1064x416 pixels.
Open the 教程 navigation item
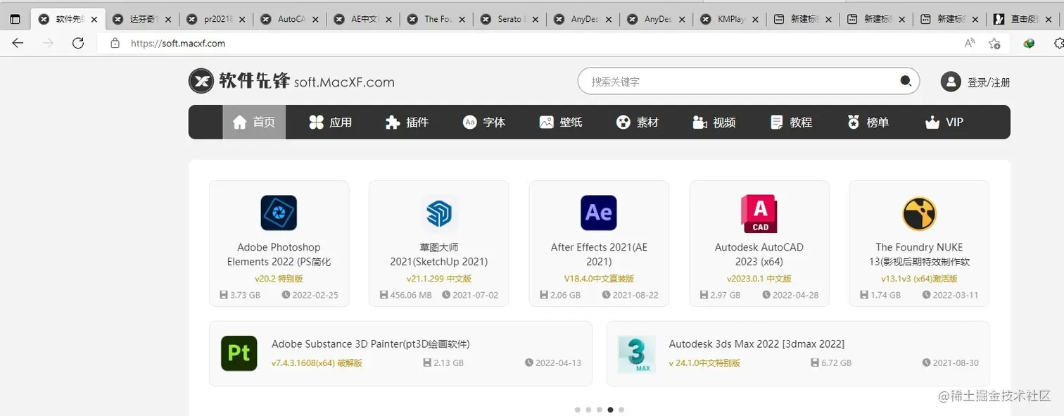[x=792, y=122]
